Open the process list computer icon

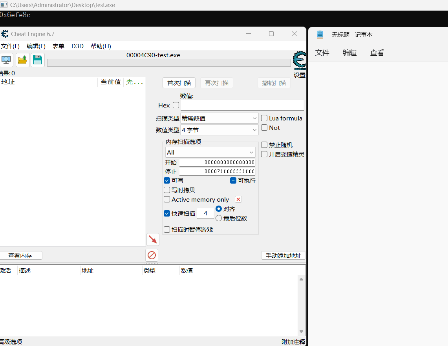click(x=6, y=60)
